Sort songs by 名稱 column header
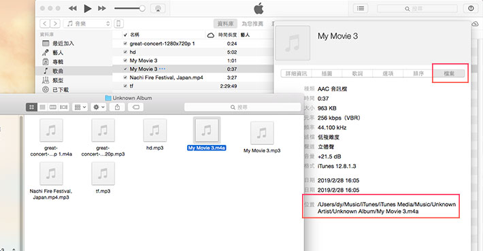483x251 pixels. (135, 35)
